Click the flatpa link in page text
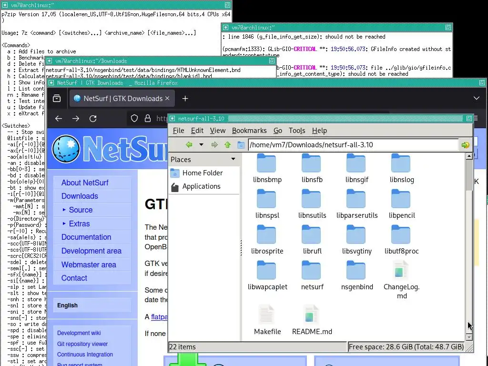 click(159, 317)
